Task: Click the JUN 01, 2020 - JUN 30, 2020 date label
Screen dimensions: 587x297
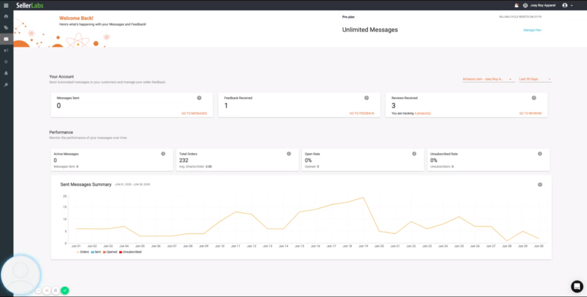Action: click(x=133, y=185)
